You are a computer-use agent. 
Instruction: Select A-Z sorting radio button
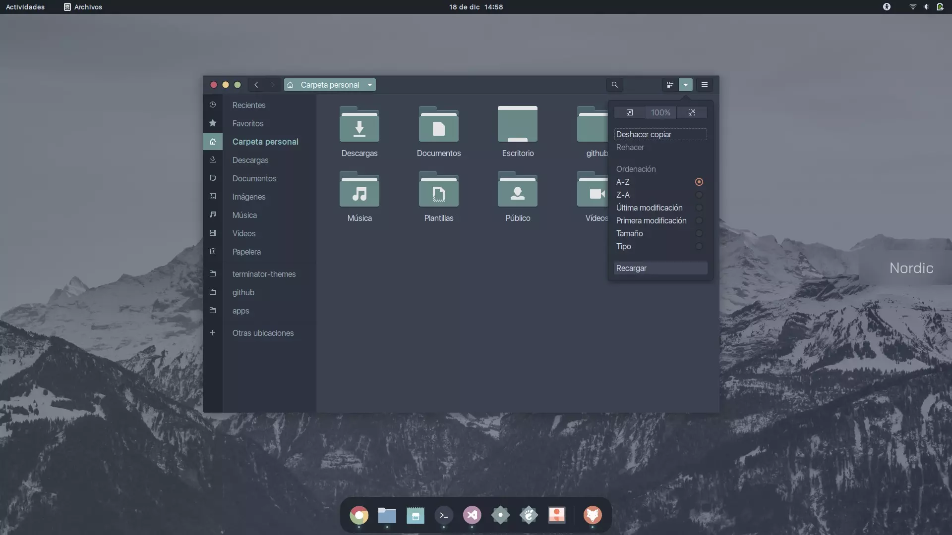(698, 182)
